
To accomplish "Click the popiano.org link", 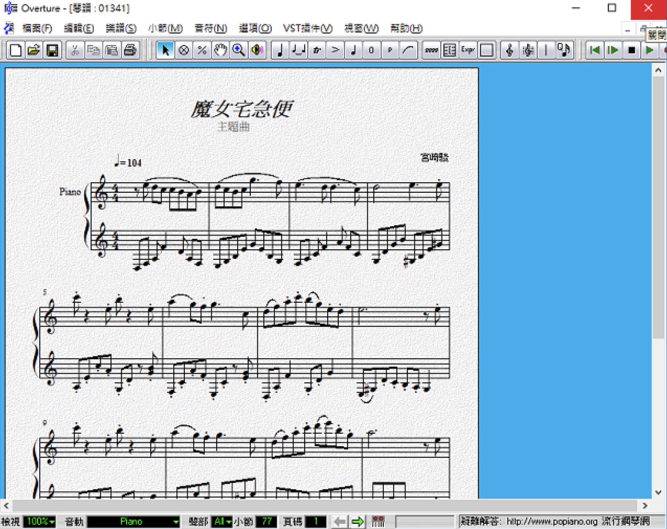I will point(552,522).
